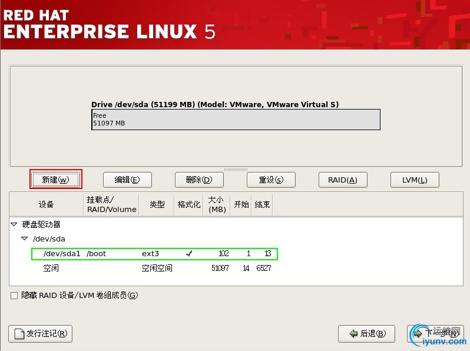Image resolution: width=470 pixels, height=351 pixels.
Task: Click the 51097 size value
Action: [220, 268]
